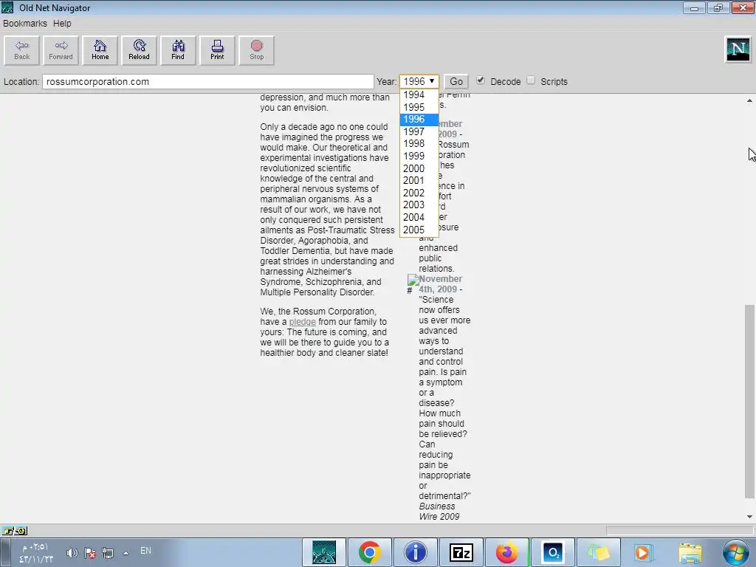
Task: Click the volume speaker tray icon
Action: [x=72, y=553]
